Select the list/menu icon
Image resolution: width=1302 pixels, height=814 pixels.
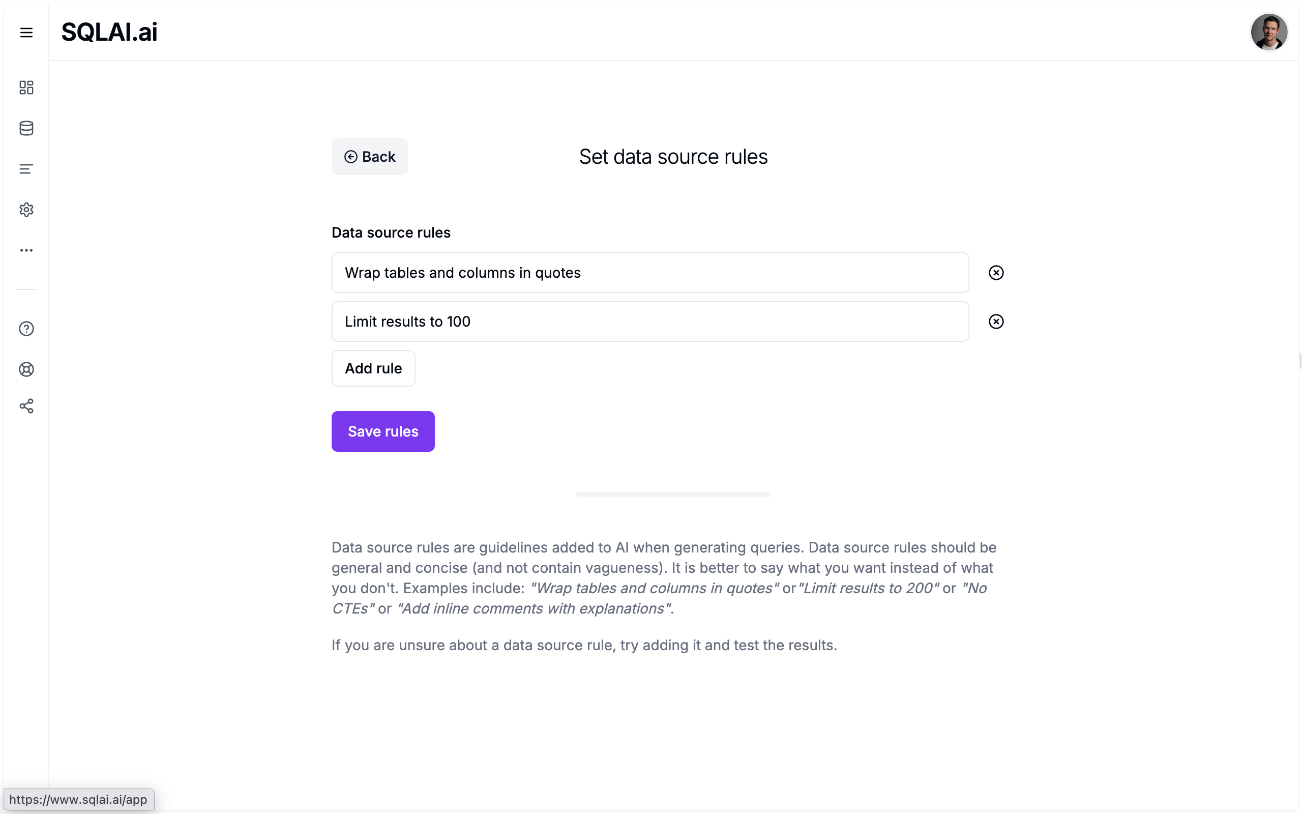coord(25,169)
